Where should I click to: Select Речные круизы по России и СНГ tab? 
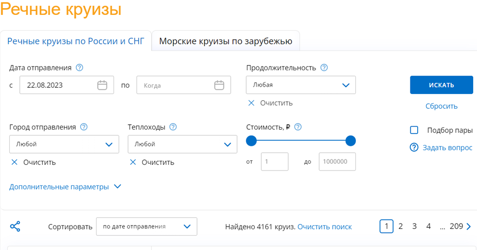tap(76, 41)
